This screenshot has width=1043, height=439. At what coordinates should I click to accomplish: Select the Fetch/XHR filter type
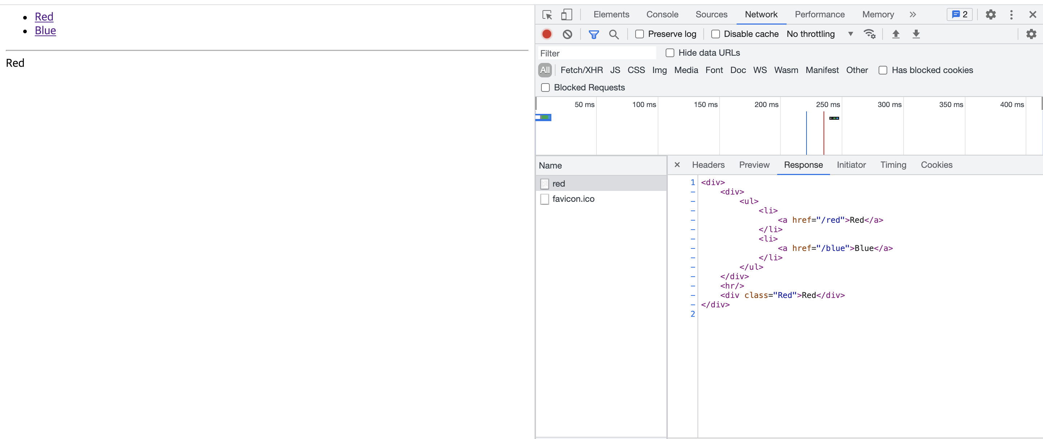pyautogui.click(x=581, y=71)
